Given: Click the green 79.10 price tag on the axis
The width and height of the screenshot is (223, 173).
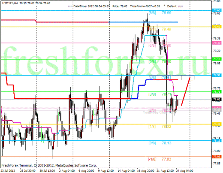Looking at the screenshot, I should point(217,59).
